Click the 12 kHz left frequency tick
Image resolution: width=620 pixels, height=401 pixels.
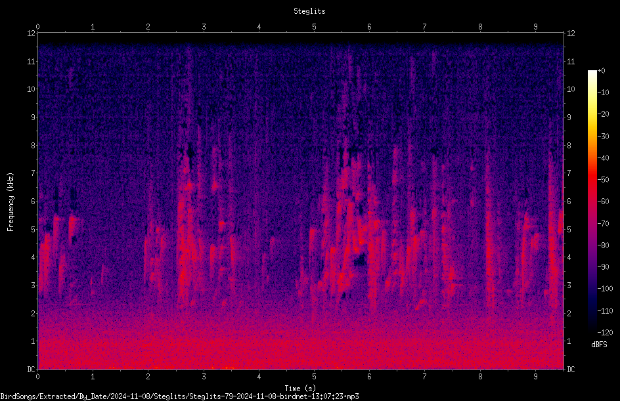coord(32,33)
